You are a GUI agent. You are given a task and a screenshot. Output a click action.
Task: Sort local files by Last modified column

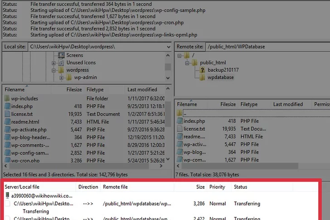(x=142, y=90)
